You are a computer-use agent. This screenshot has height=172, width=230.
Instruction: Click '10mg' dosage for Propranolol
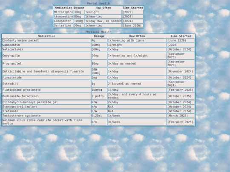coord(99,63)
